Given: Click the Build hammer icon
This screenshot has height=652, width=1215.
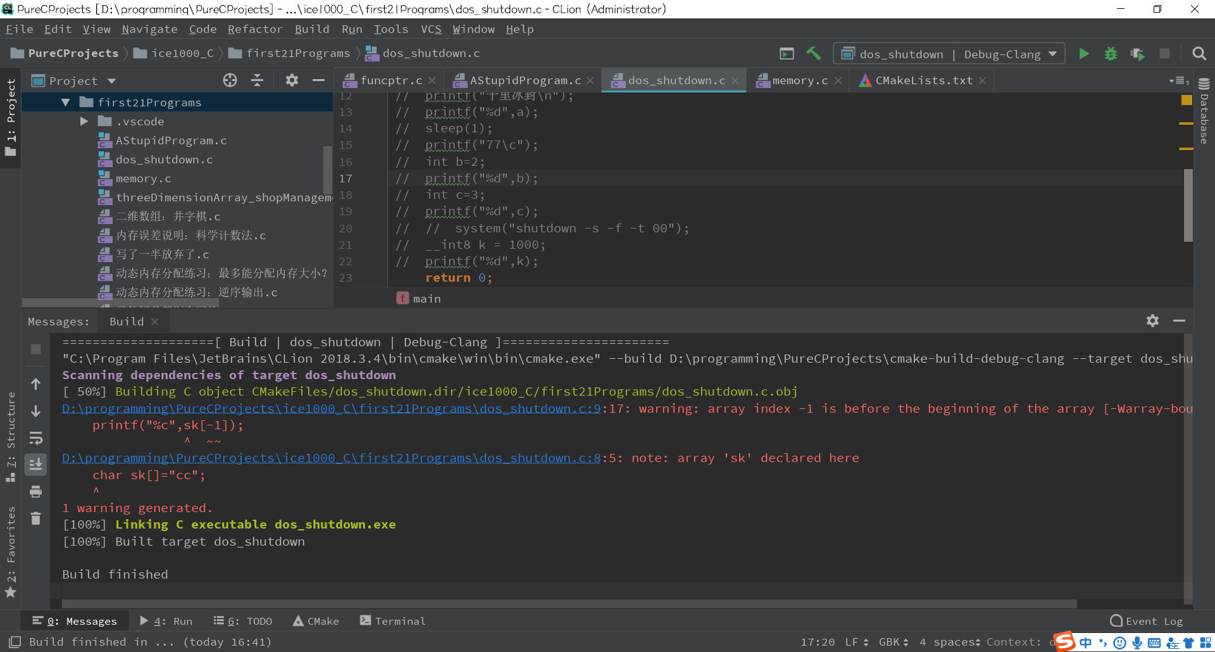Looking at the screenshot, I should pyautogui.click(x=814, y=54).
